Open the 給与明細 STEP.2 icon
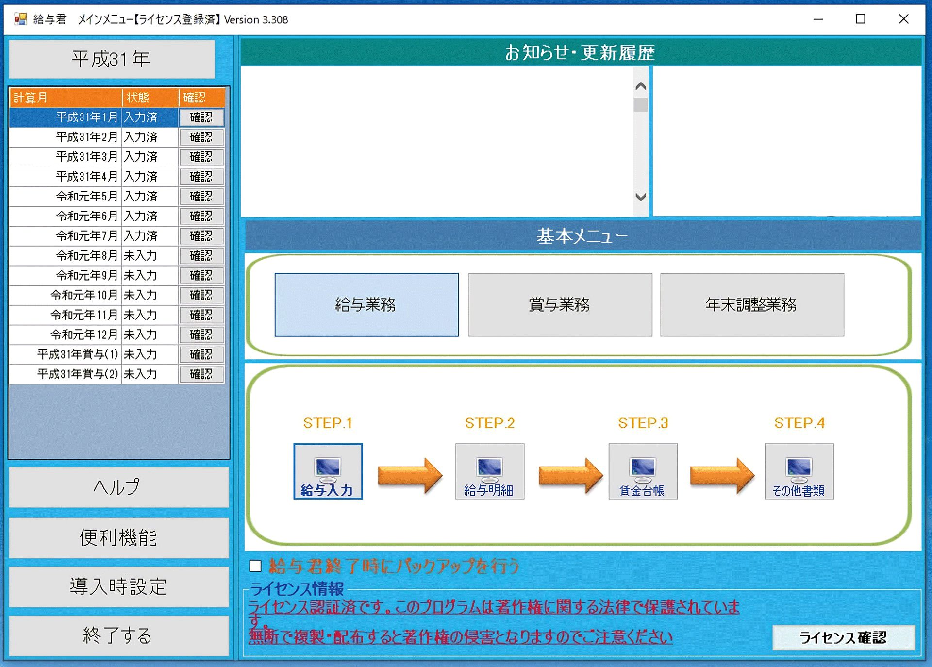This screenshot has height=667, width=932. point(489,471)
